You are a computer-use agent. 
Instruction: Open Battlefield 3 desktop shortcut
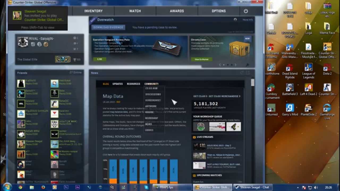290,90
